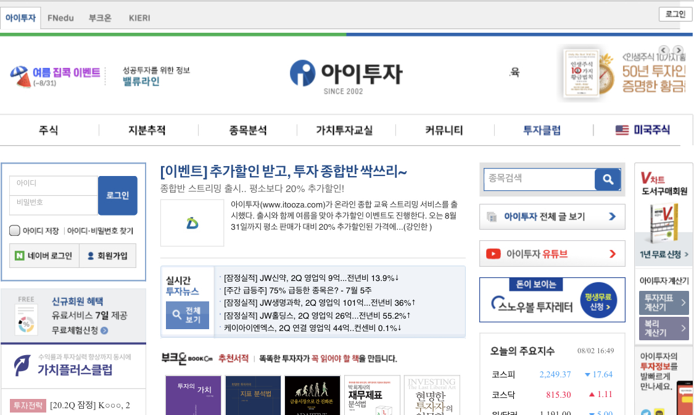Click 아이디·비밀번호 찾기 link
This screenshot has width=694, height=415.
[x=100, y=231]
